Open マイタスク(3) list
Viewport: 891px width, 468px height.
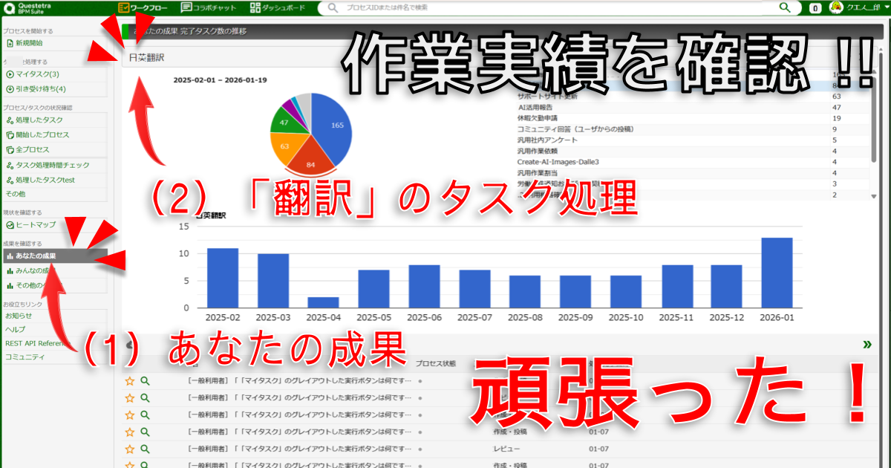coord(53,74)
